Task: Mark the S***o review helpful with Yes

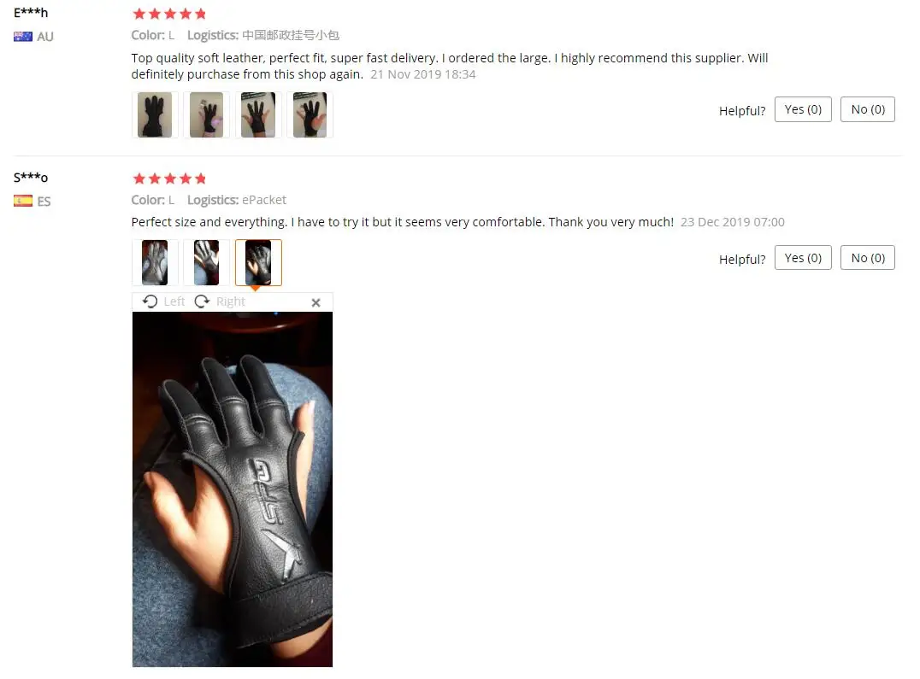Action: [x=803, y=258]
